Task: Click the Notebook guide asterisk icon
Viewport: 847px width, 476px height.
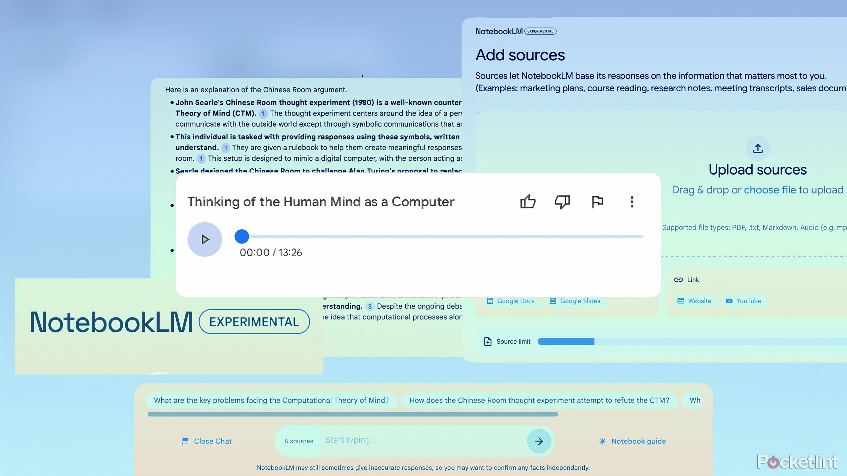Action: pyautogui.click(x=603, y=441)
